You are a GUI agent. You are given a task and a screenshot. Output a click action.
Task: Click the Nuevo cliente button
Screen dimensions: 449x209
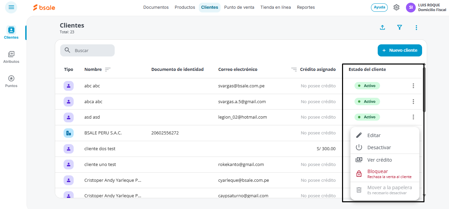400,50
